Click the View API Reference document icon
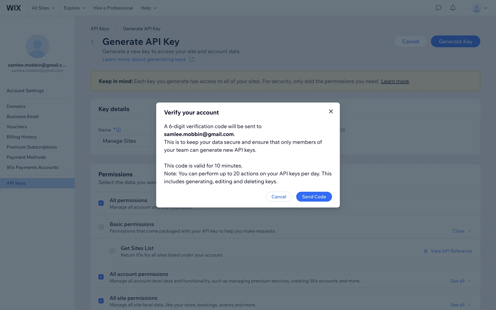The width and height of the screenshot is (496, 310). (425, 251)
